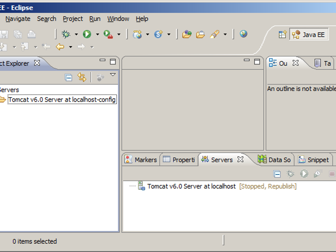Screen dimensions: 336x252
Task: Click the Save disk icon
Action: pyautogui.click(x=4, y=34)
